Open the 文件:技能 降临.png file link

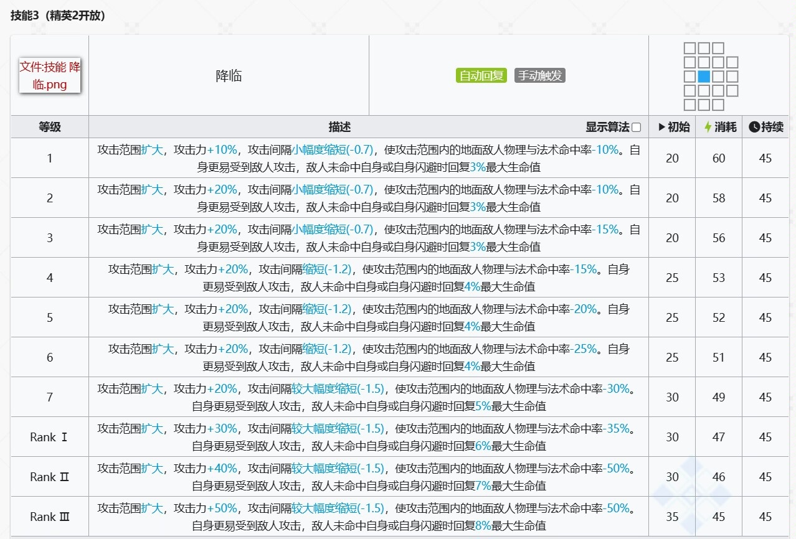[50, 76]
